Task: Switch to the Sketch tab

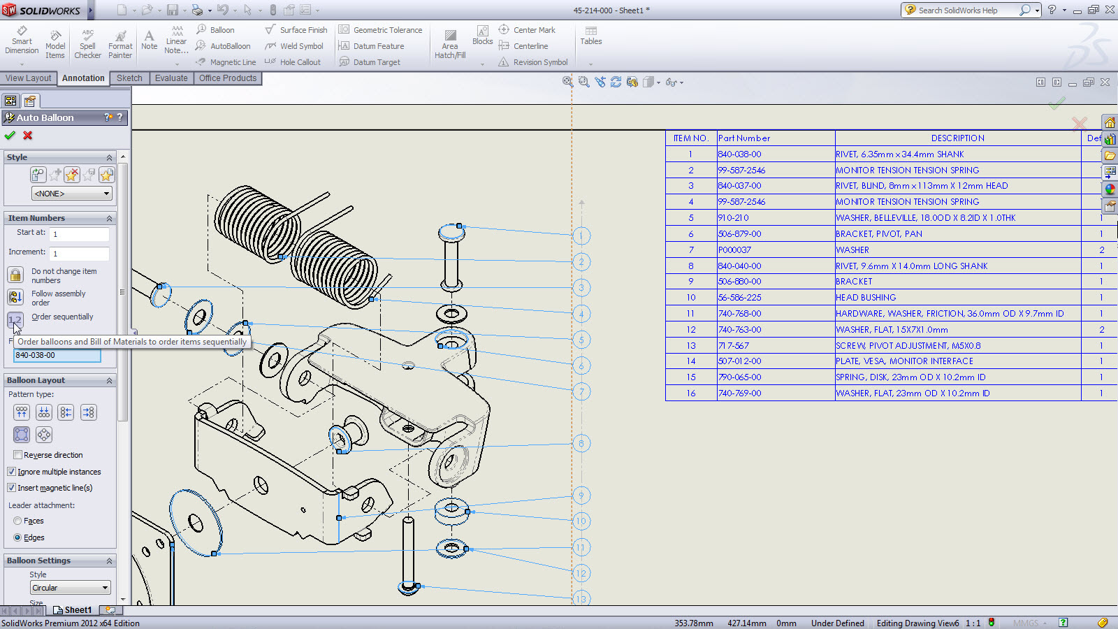Action: 129,78
